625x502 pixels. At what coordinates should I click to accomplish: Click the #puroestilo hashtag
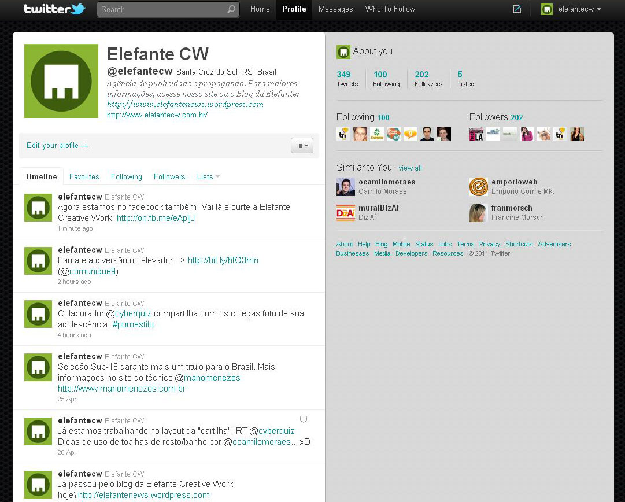133,324
